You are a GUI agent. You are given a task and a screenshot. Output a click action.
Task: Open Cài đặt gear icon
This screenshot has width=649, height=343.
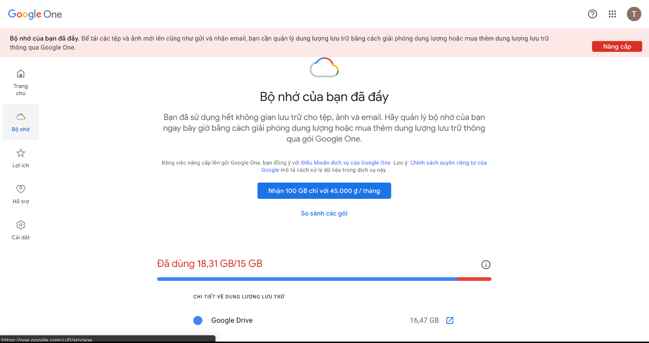click(x=21, y=225)
